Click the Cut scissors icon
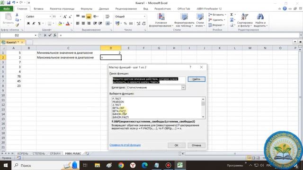This screenshot has width=303, height=170. point(17,15)
